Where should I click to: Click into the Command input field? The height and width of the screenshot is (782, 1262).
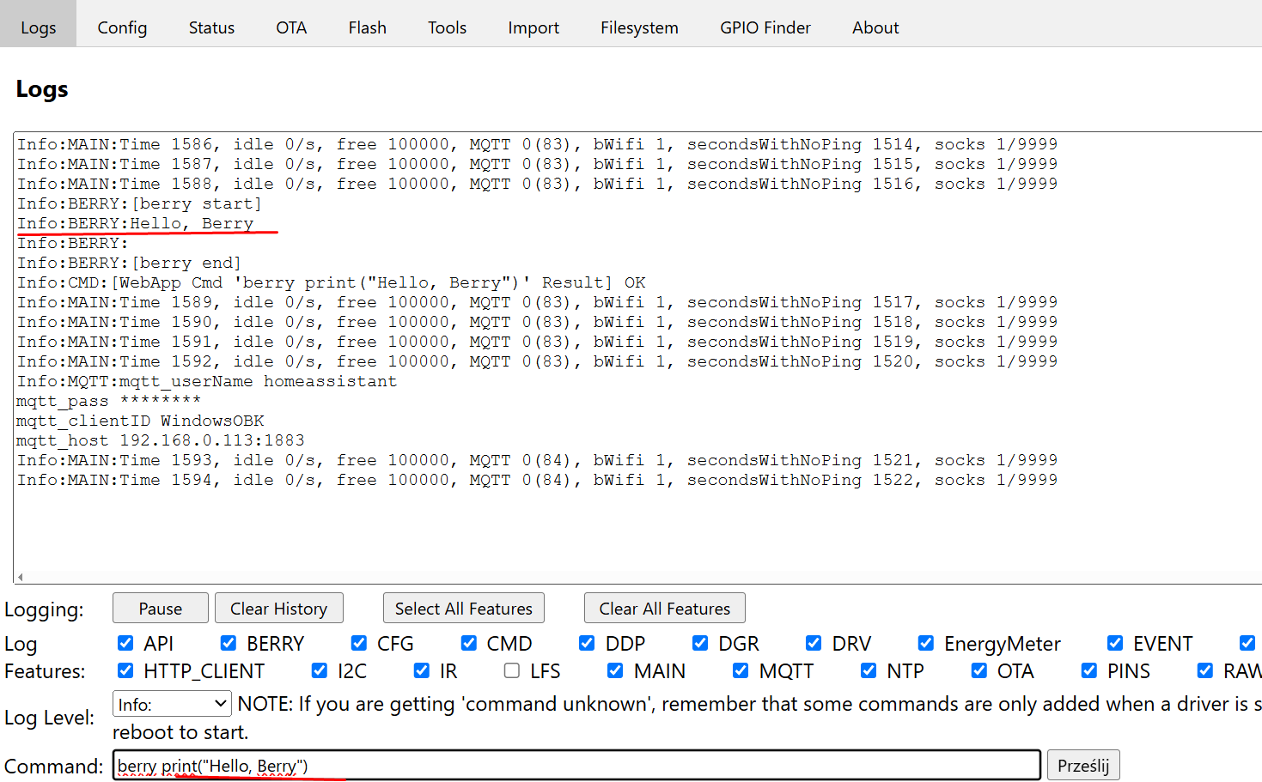click(x=576, y=765)
